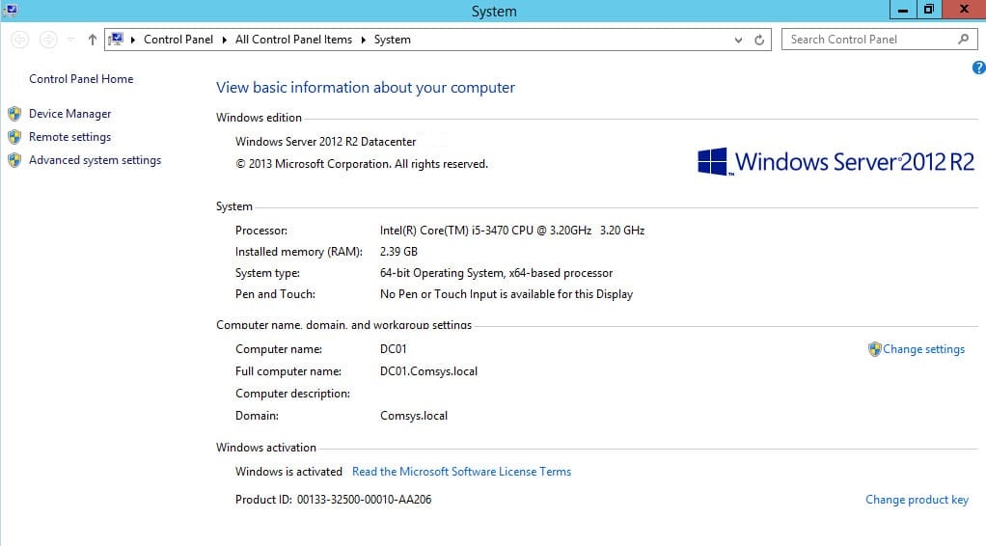Screen dimensions: 986x546
Task: Launch Device Manager from the sidebar
Action: [69, 114]
